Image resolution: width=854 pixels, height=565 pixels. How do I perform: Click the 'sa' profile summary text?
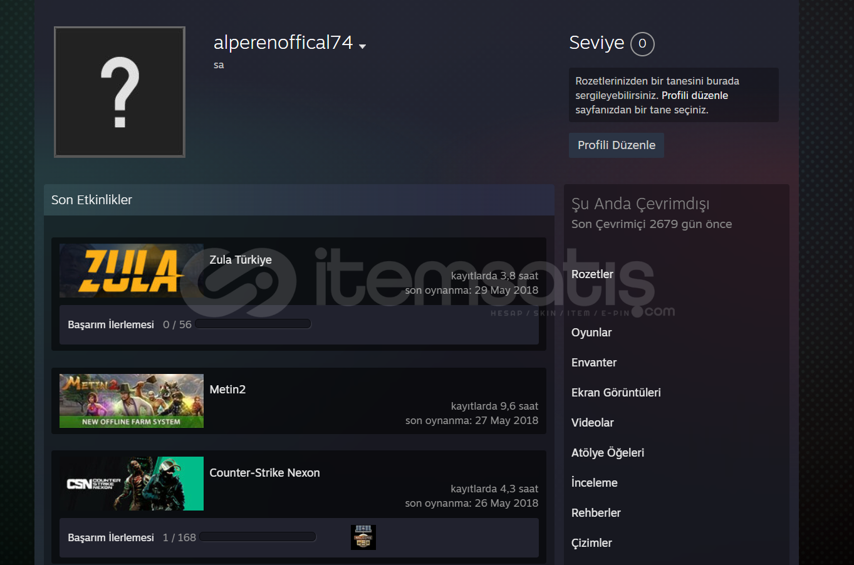[x=219, y=65]
